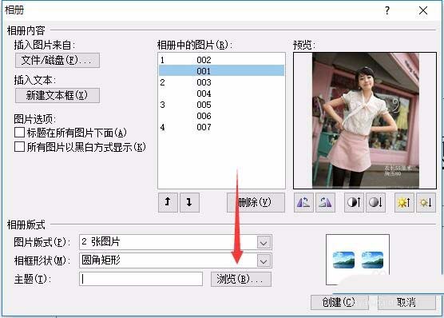The width and height of the screenshot is (444, 318).
Task: Decrease picture contrast icon
Action: click(x=375, y=202)
